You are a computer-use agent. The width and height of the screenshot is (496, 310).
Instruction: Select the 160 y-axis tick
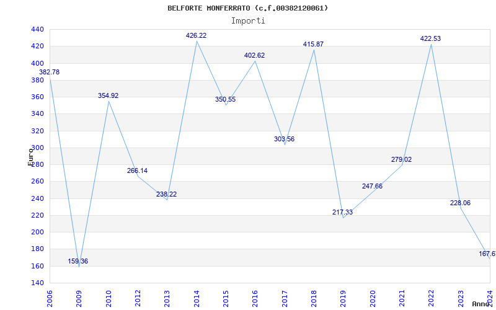37,266
